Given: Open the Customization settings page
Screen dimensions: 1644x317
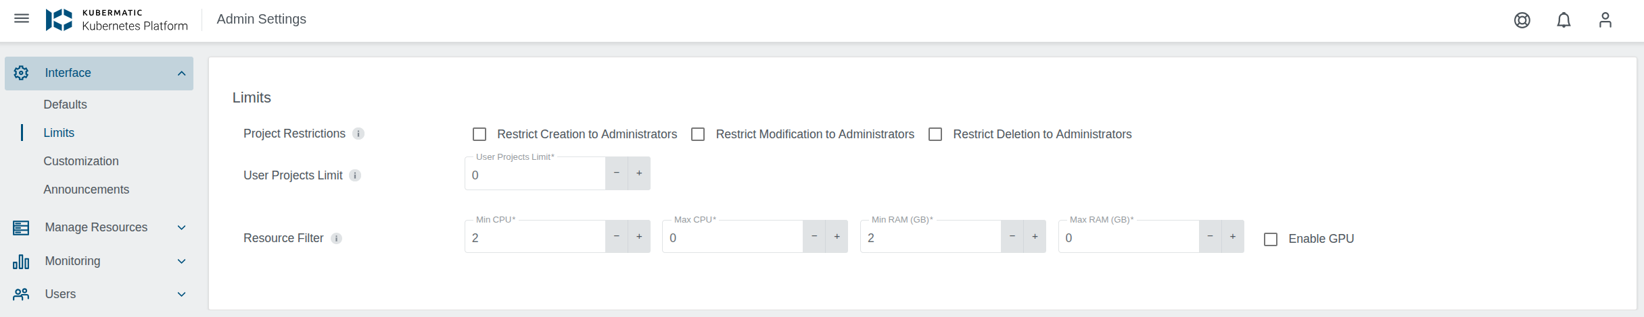Looking at the screenshot, I should pos(80,161).
